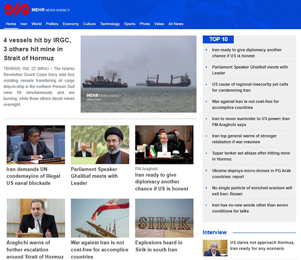The height and width of the screenshot is (260, 301).
Task: Open 'Super tanker set ablaze' link
Action: [x=251, y=156]
